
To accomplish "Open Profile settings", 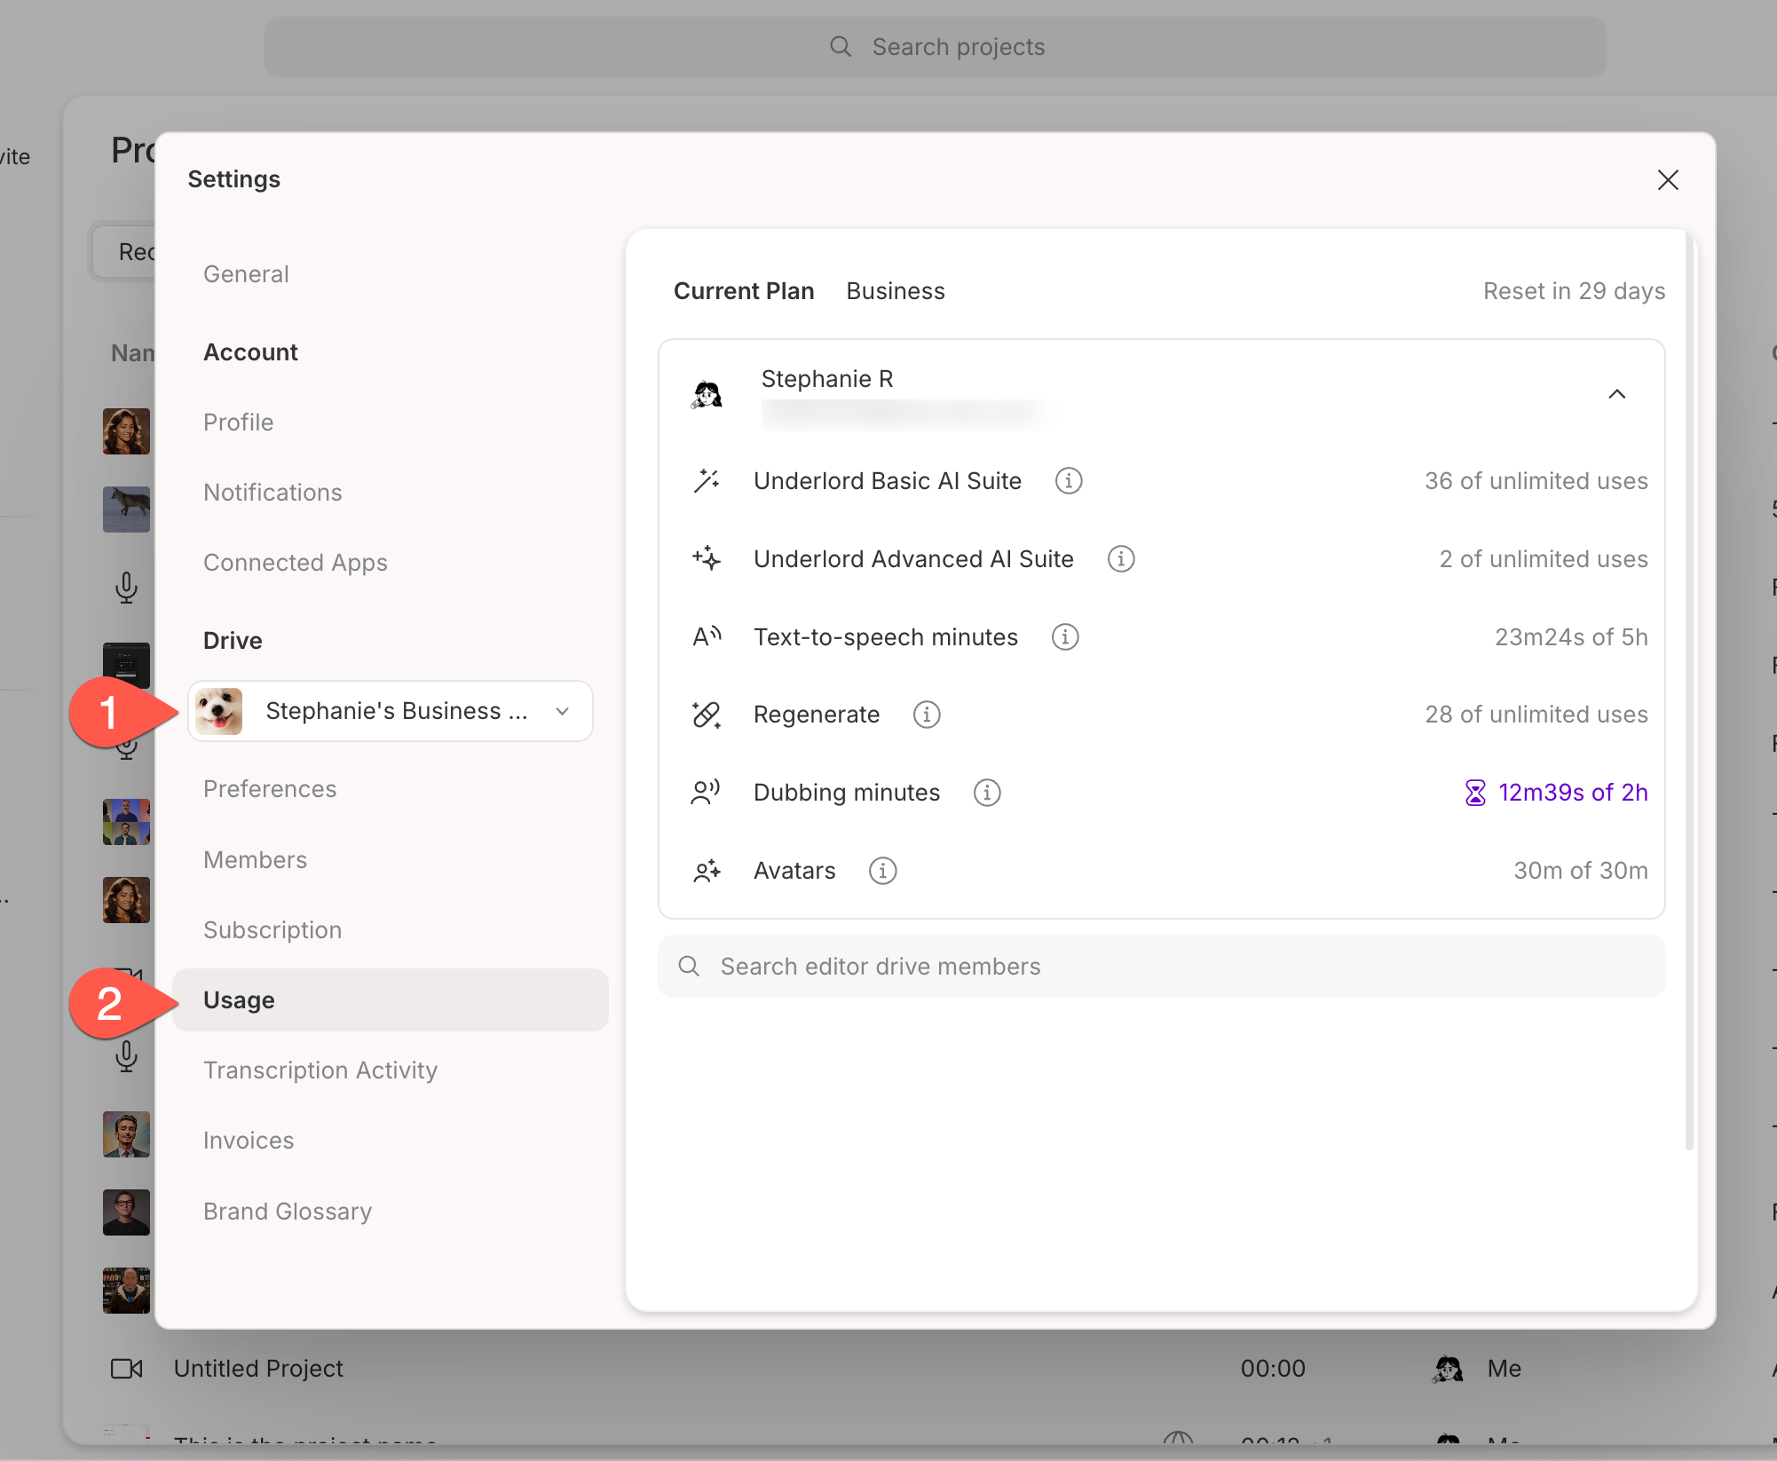I will [x=238, y=423].
